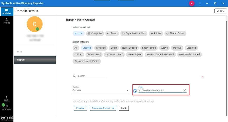Choose the Never Expire category chip
This screenshot has width=228, height=122.
135,55
